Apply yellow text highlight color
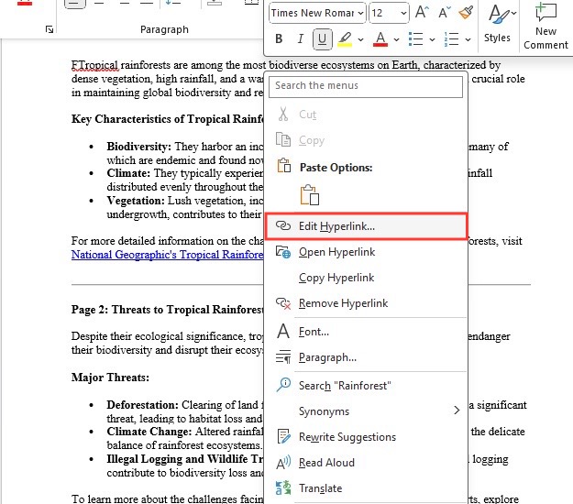Viewport: 573px width, 504px height. (345, 38)
